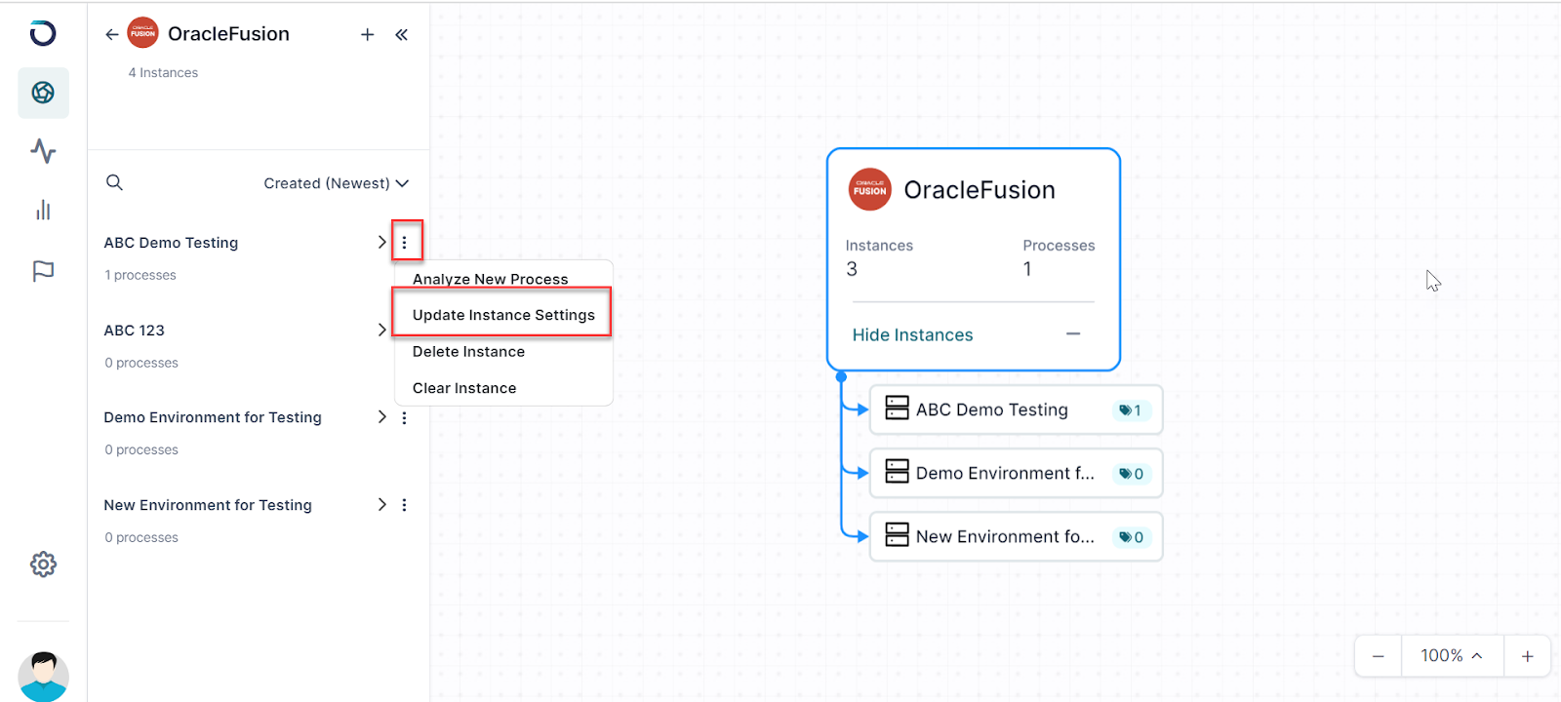Click server icon of ABC Demo Testing node
1561x702 pixels.
click(x=897, y=408)
